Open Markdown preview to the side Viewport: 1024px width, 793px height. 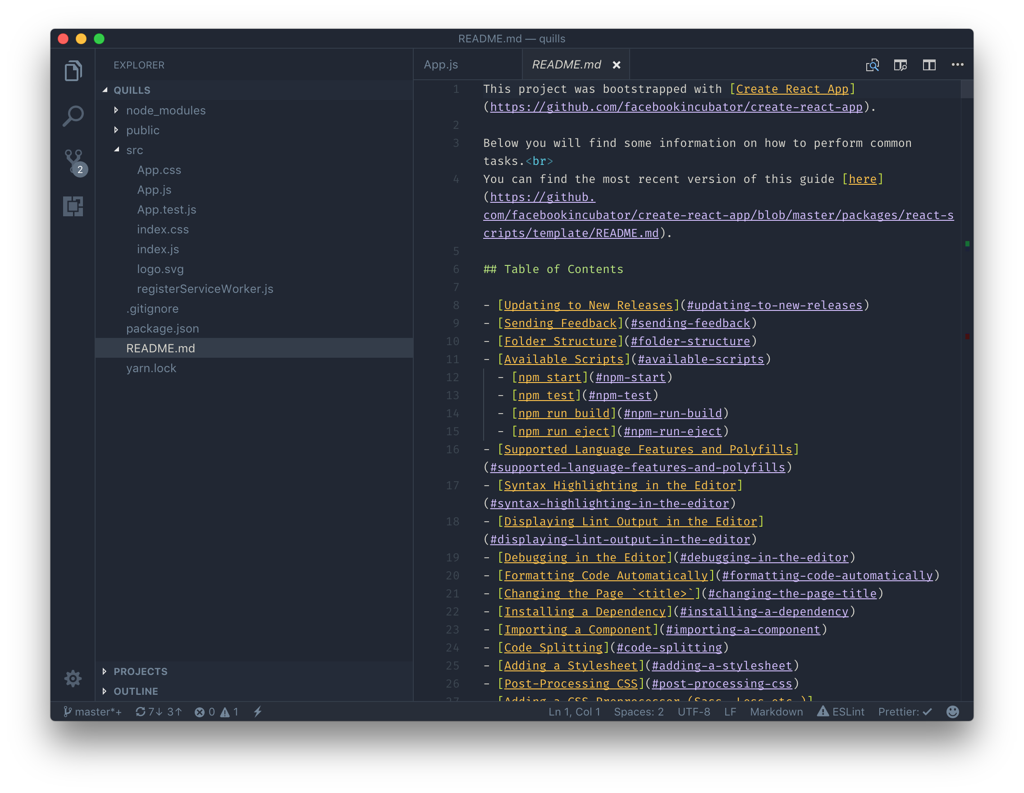pyautogui.click(x=900, y=65)
